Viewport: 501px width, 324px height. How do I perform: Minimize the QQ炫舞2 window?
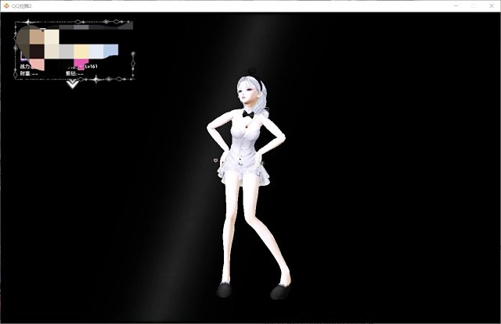(455, 5)
